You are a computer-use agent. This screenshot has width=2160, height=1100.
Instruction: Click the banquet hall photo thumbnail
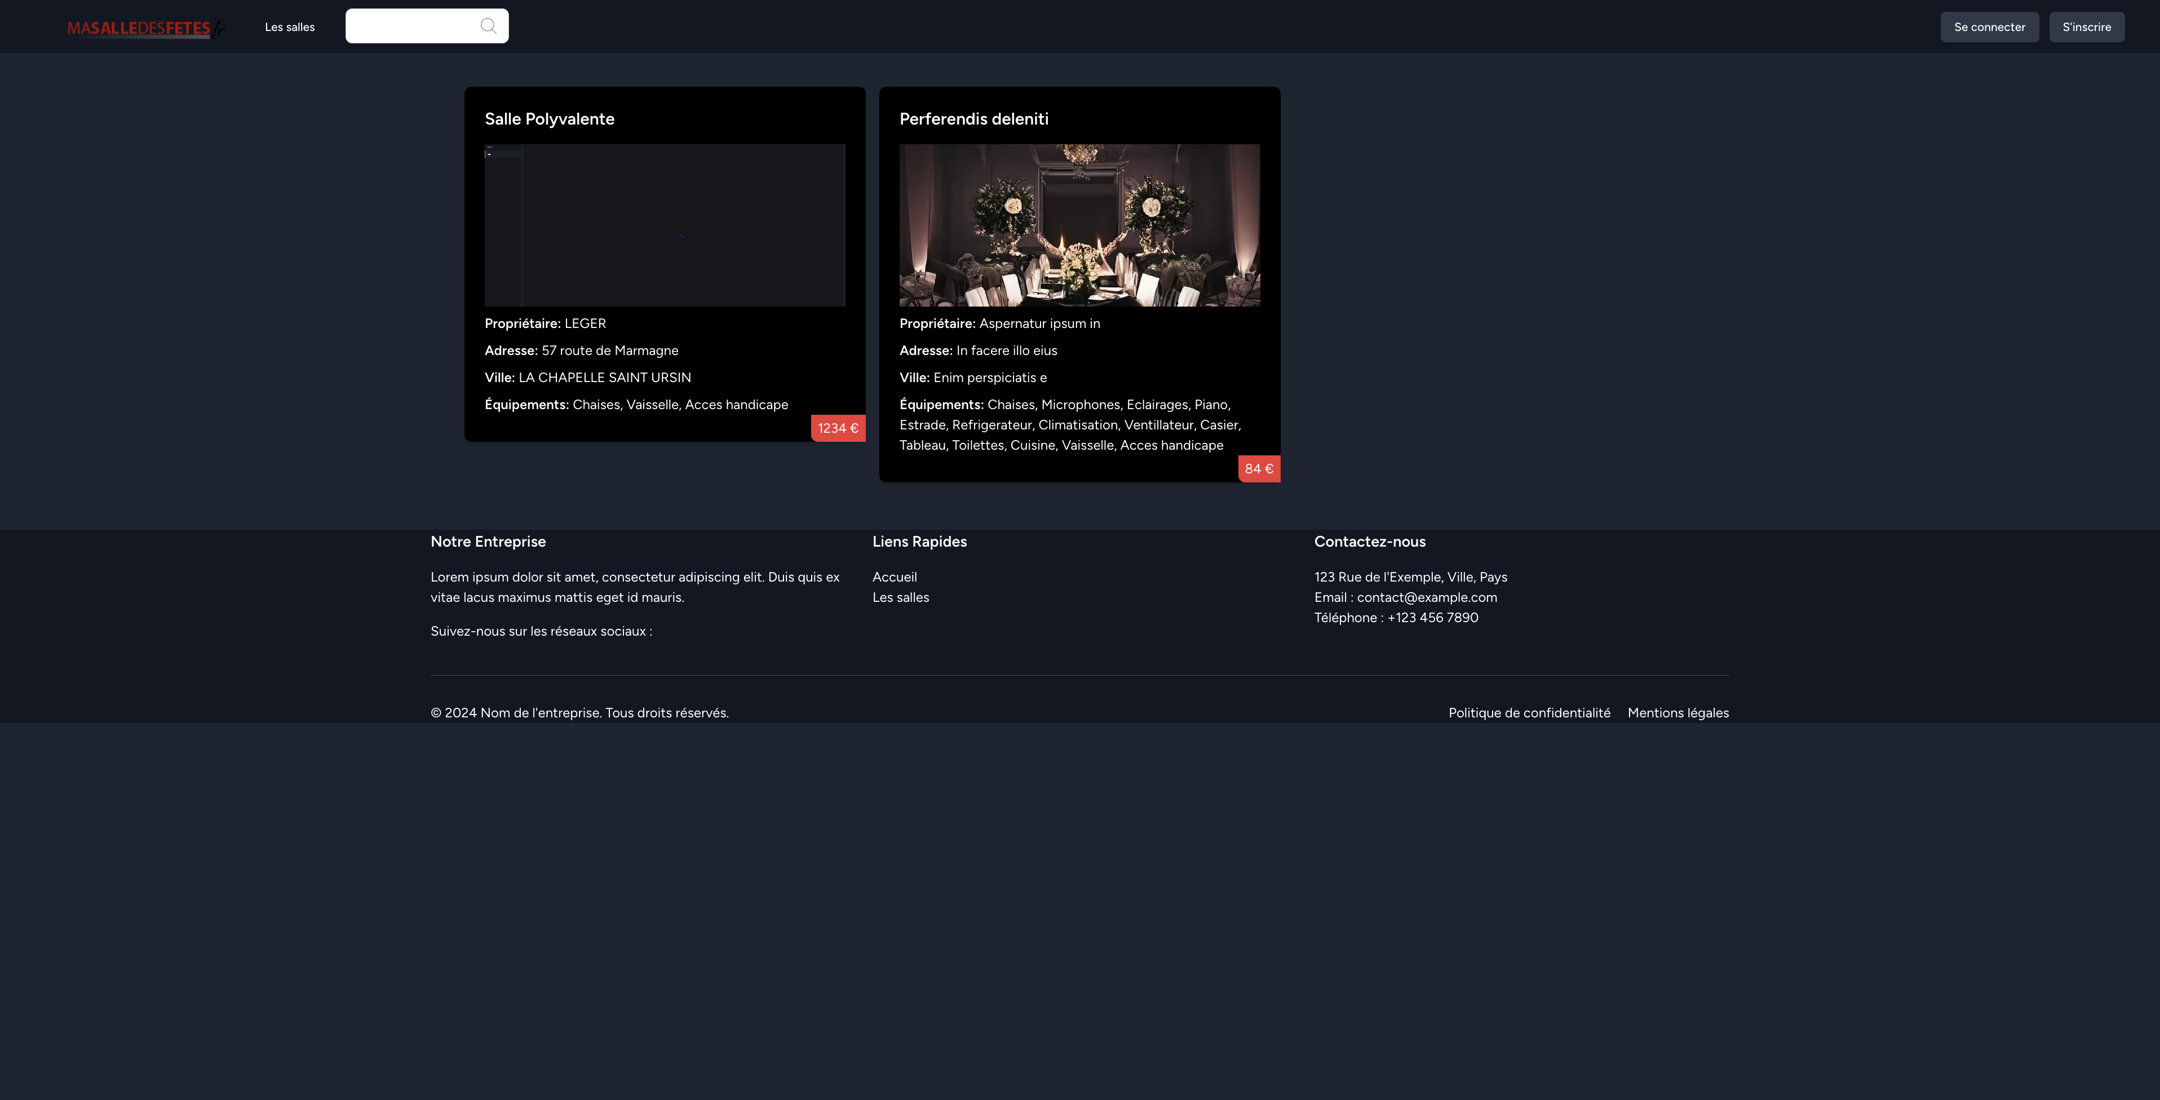(x=1079, y=225)
